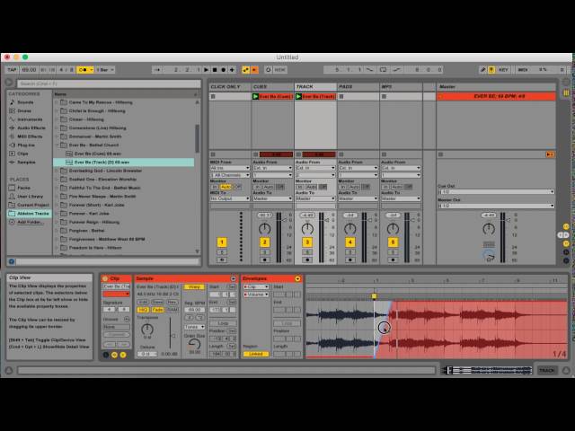Toggle the Fade button

(157, 310)
